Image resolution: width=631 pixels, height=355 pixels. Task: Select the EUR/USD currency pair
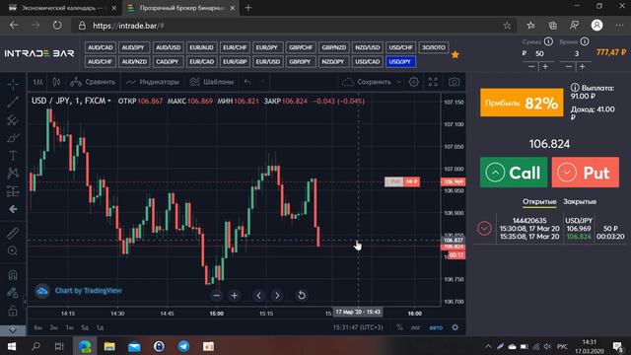coord(267,61)
